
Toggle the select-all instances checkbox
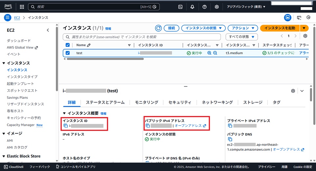click(68, 45)
